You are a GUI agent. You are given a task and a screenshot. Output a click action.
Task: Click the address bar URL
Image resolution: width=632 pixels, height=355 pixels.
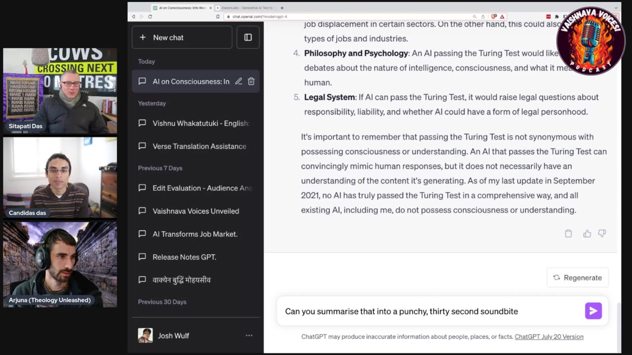click(x=260, y=16)
